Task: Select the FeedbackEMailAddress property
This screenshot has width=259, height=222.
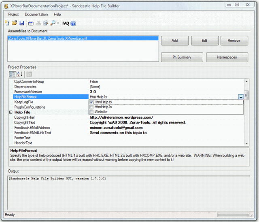Action: [x=32, y=128]
